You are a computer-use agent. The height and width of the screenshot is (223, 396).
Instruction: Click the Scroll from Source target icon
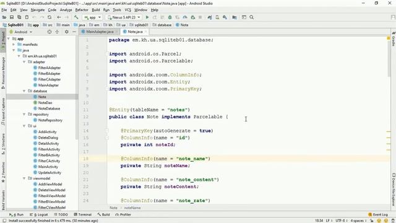pos(49,32)
